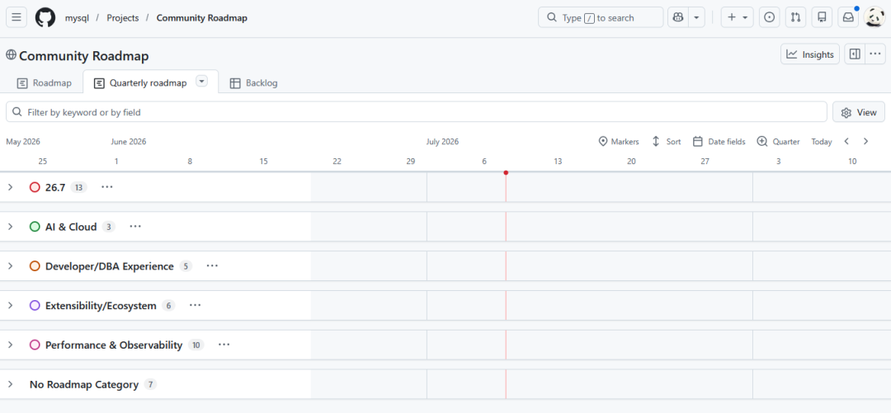Image resolution: width=891 pixels, height=413 pixels.
Task: Open the hamburger navigation menu
Action: [16, 17]
